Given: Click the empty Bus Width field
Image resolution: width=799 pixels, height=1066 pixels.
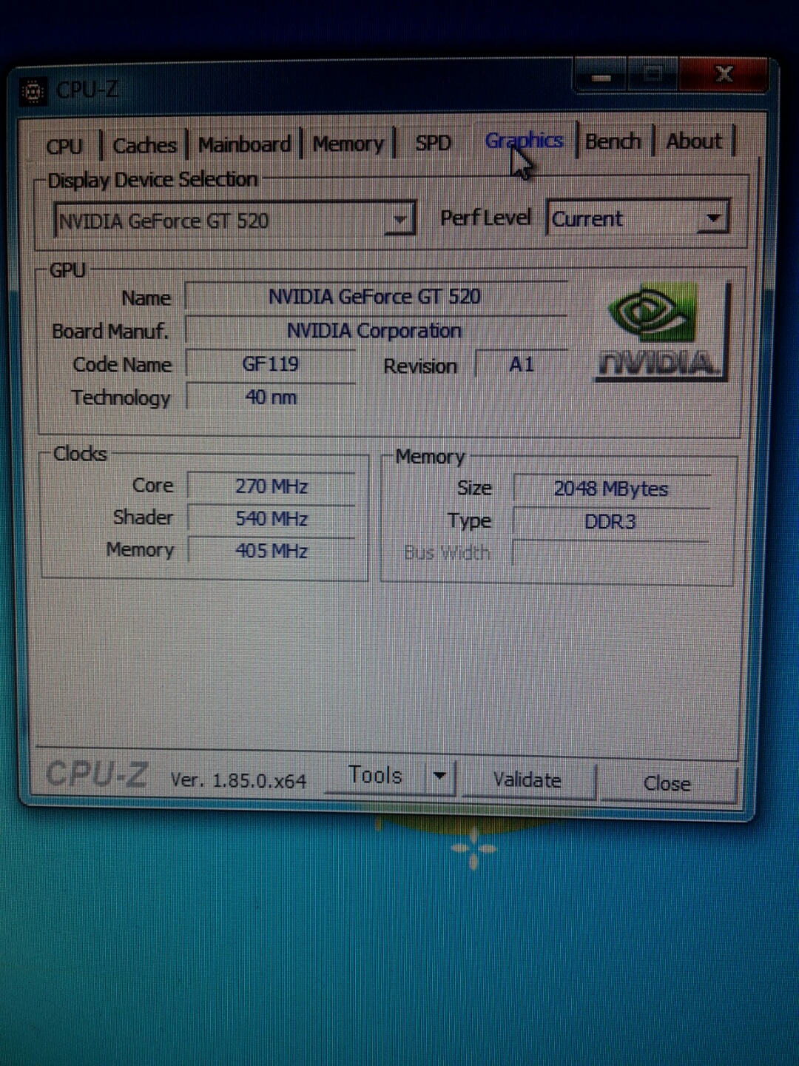Looking at the screenshot, I should (x=611, y=554).
